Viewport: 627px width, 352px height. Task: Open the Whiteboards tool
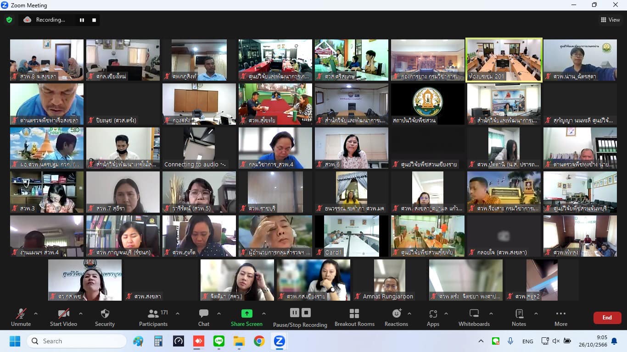click(x=474, y=318)
